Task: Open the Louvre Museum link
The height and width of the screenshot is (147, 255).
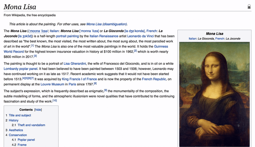Action: (52, 84)
